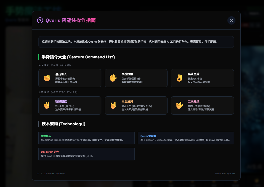Click the ARTISTIC STYLES section label

pos(58,92)
